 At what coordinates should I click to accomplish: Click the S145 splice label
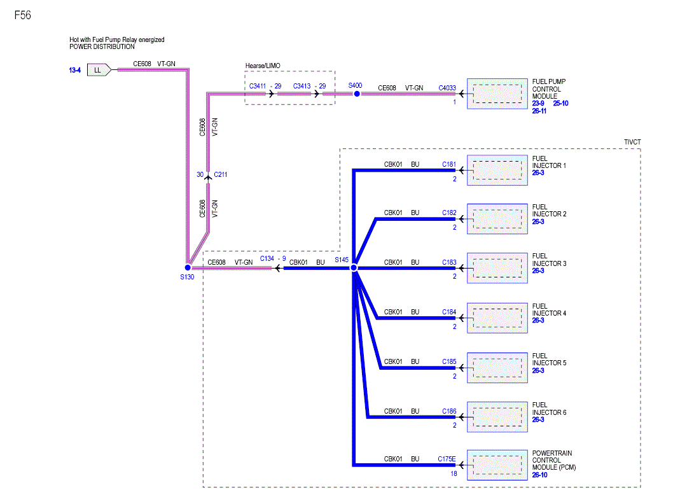pyautogui.click(x=342, y=260)
